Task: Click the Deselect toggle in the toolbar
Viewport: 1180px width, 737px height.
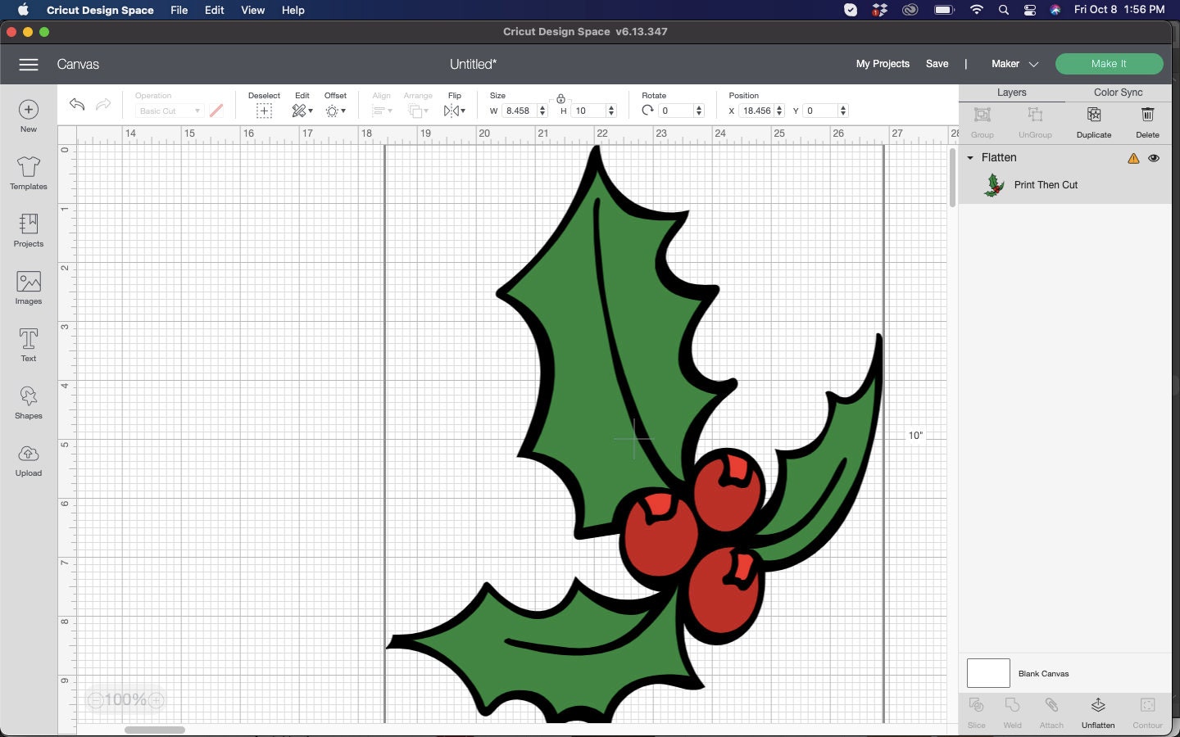Action: click(264, 109)
